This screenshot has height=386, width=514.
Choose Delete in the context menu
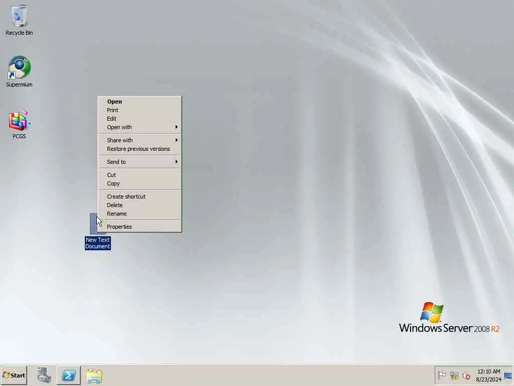click(140, 205)
